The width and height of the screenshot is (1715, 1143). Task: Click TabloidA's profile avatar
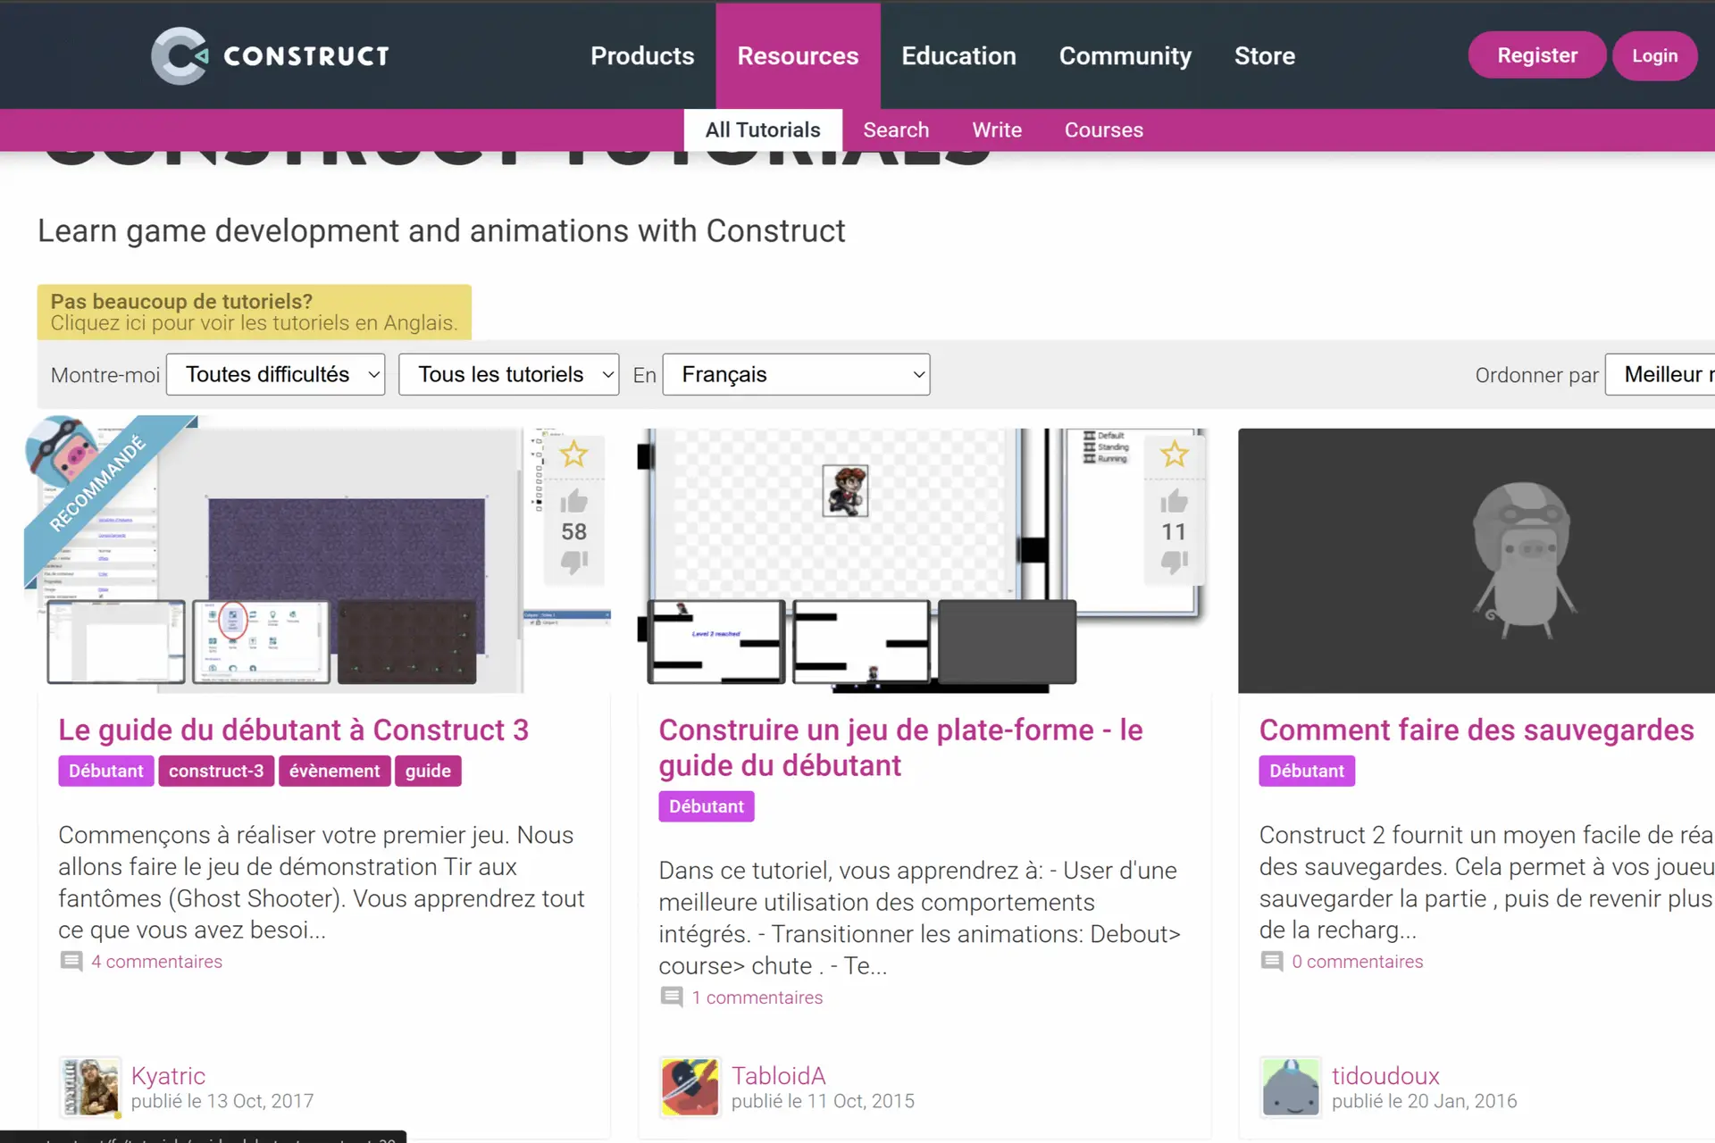(690, 1087)
